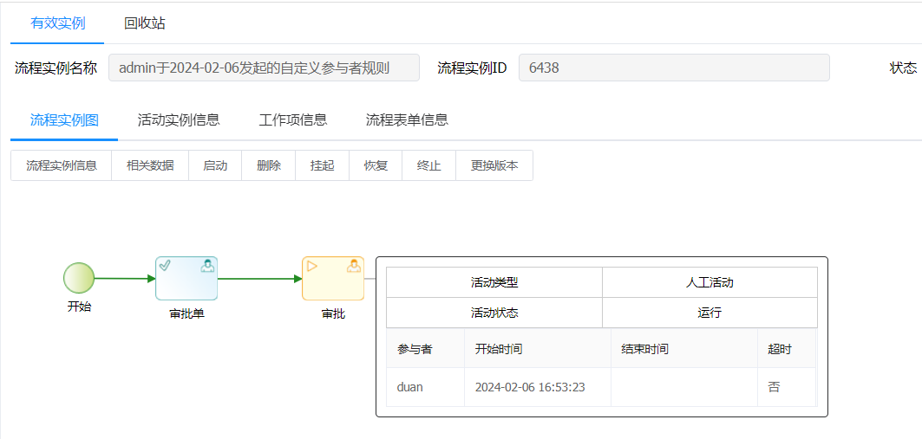Click the completed checkmark icon on 审批单
This screenshot has height=439, width=922.
(x=165, y=265)
